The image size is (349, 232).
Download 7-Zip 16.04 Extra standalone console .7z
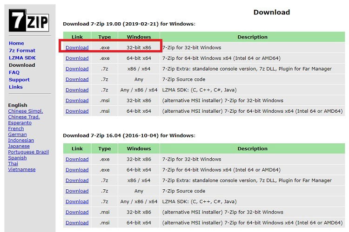(77, 180)
